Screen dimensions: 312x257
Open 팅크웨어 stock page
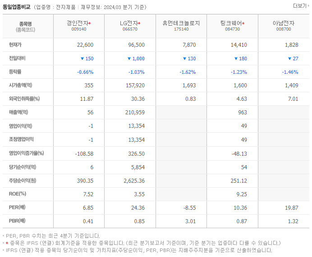point(231,23)
